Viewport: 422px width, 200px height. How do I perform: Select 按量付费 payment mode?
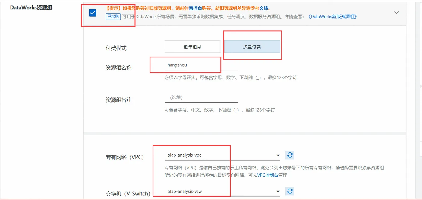[x=252, y=47]
